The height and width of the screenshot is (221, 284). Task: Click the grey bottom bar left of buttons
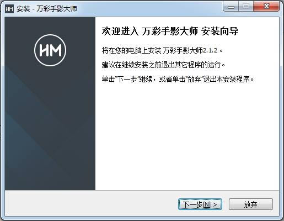[91, 204]
